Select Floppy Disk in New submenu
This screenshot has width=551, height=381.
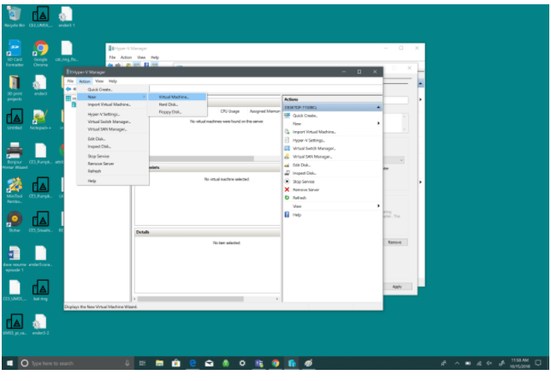point(177,112)
